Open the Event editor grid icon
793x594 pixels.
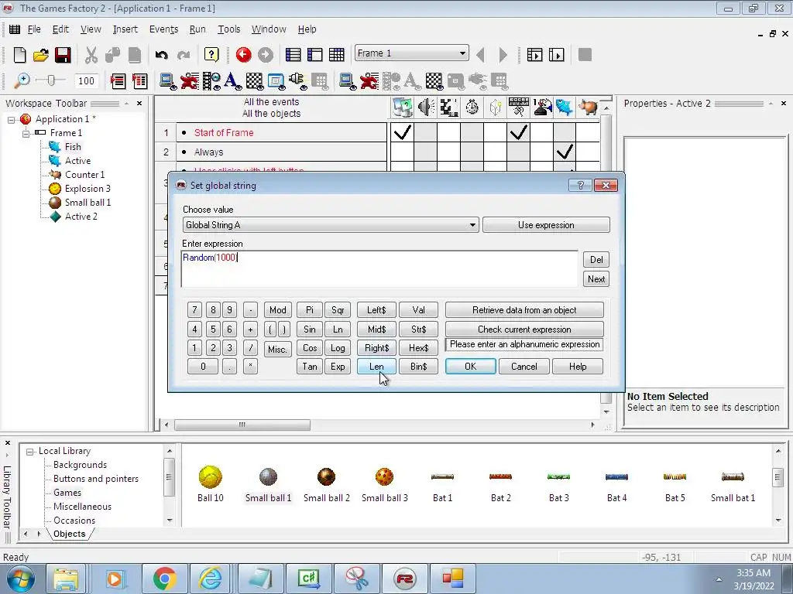click(x=336, y=55)
